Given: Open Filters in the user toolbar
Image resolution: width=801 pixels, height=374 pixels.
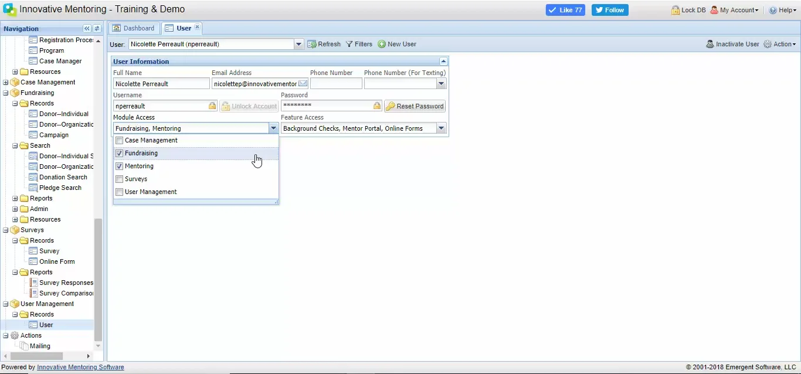Looking at the screenshot, I should pyautogui.click(x=359, y=44).
